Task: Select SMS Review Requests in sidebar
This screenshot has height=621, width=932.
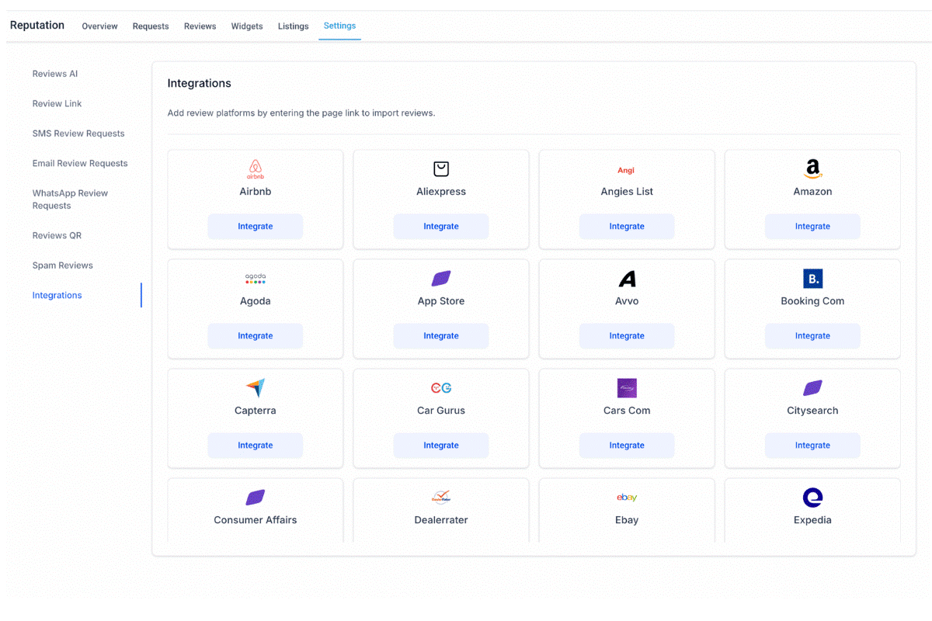Action: pos(78,134)
